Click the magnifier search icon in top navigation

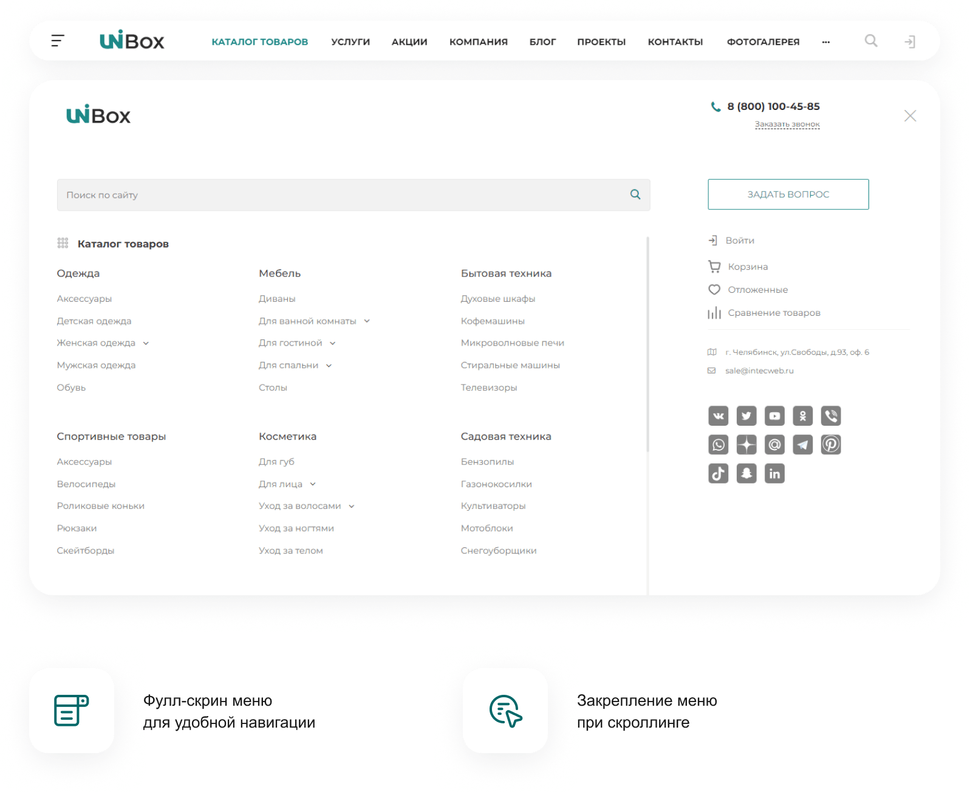click(x=871, y=41)
